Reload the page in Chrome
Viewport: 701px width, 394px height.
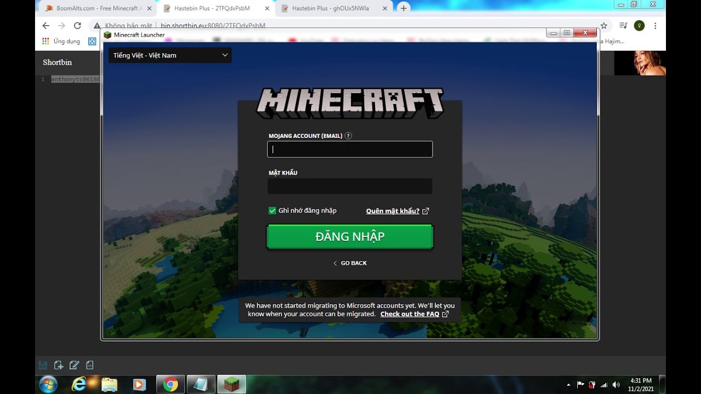click(x=77, y=26)
